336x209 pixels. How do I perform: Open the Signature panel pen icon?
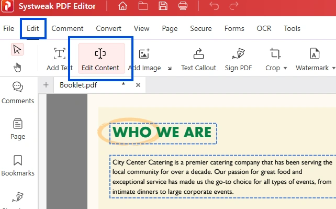pos(18,197)
